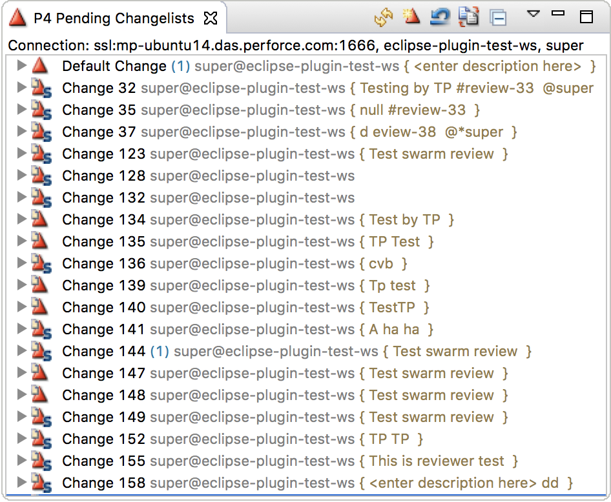Image resolution: width=611 pixels, height=502 pixels.
Task: Click the shelved icon of Change 132
Action: 41,197
